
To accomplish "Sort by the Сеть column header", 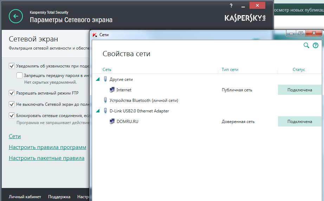I will (107, 70).
